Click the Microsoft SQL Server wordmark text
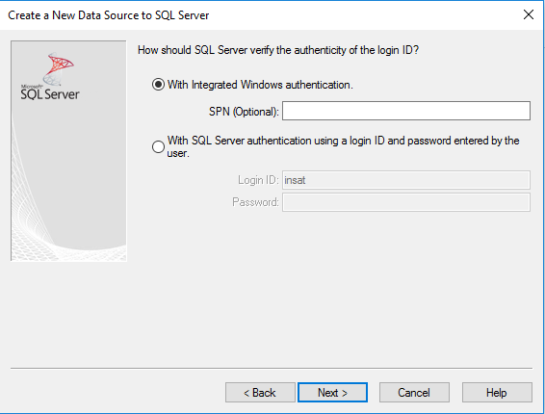 point(50,92)
